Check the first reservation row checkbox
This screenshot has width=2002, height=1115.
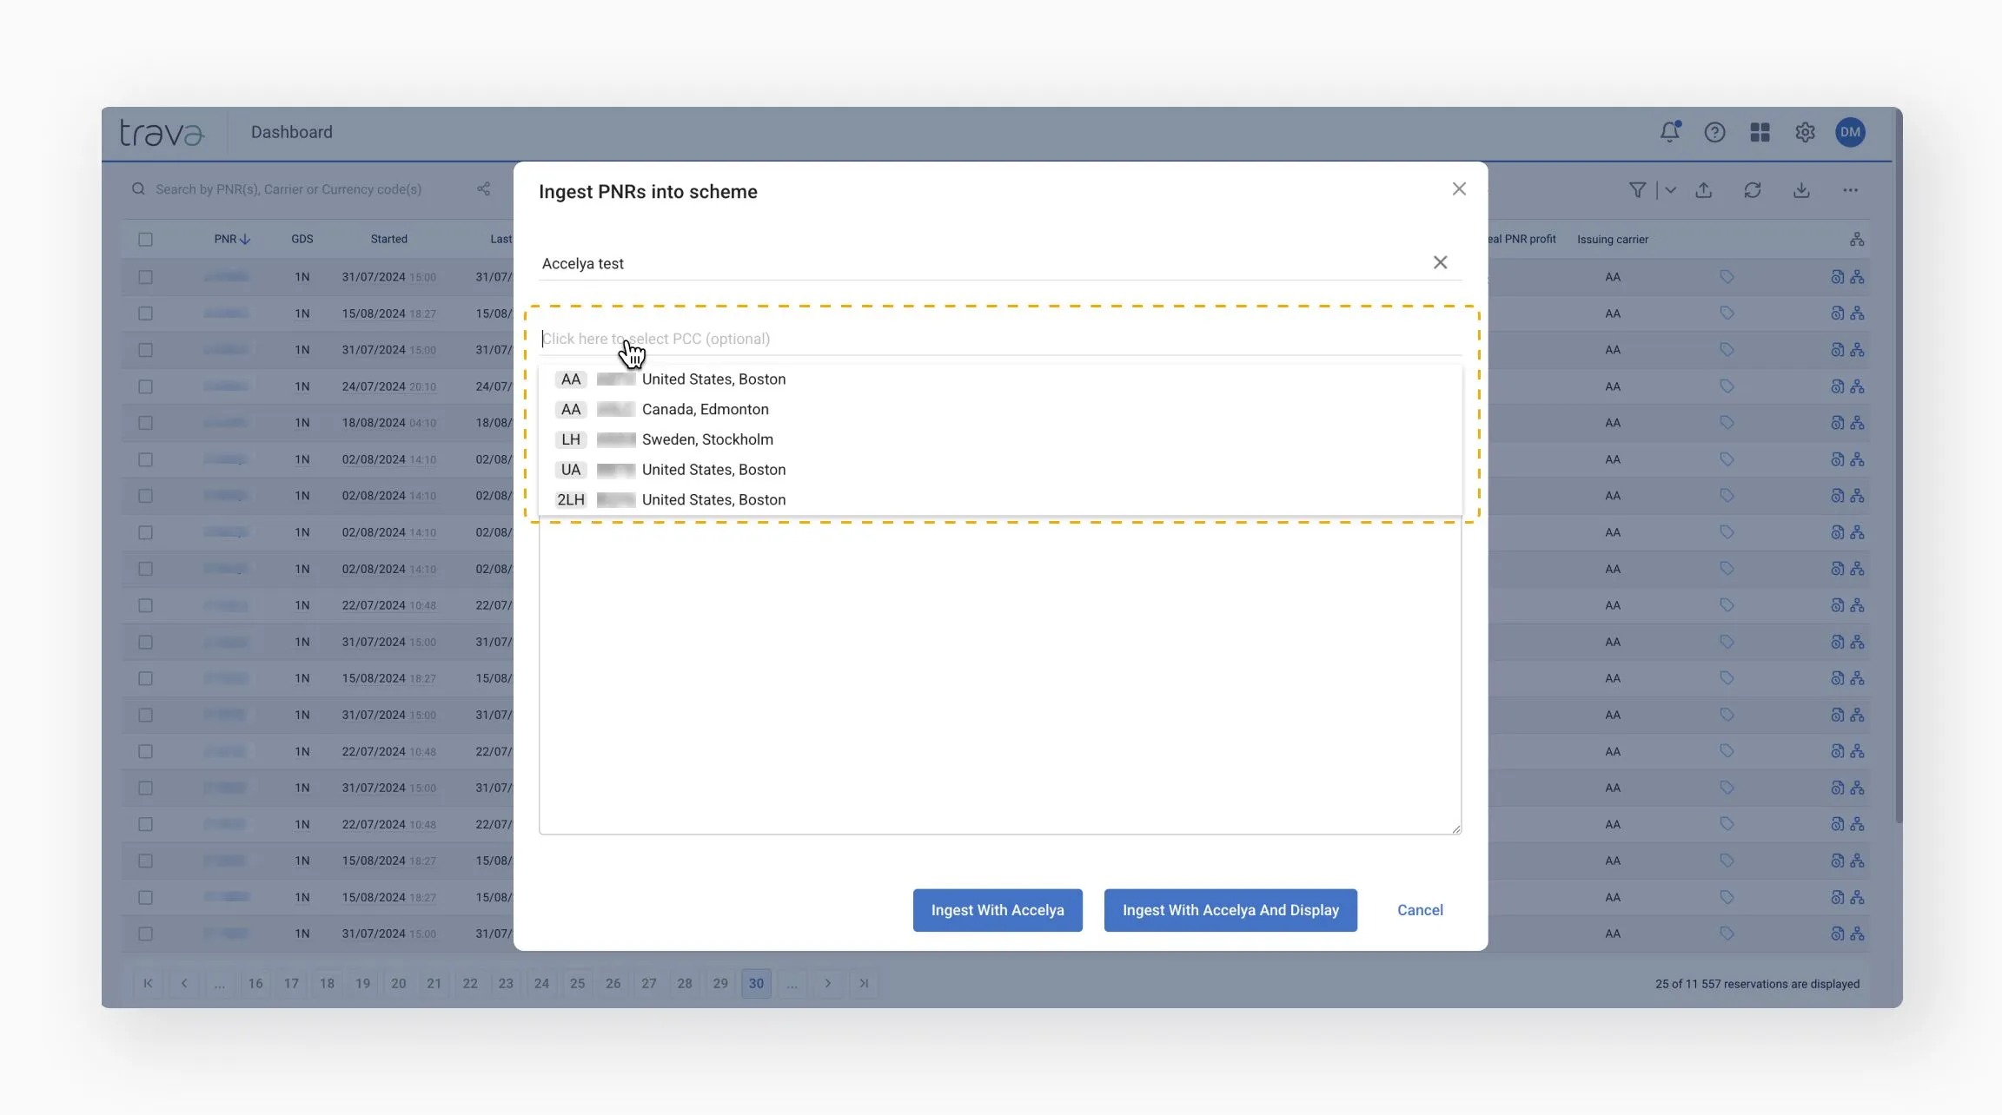tap(145, 277)
